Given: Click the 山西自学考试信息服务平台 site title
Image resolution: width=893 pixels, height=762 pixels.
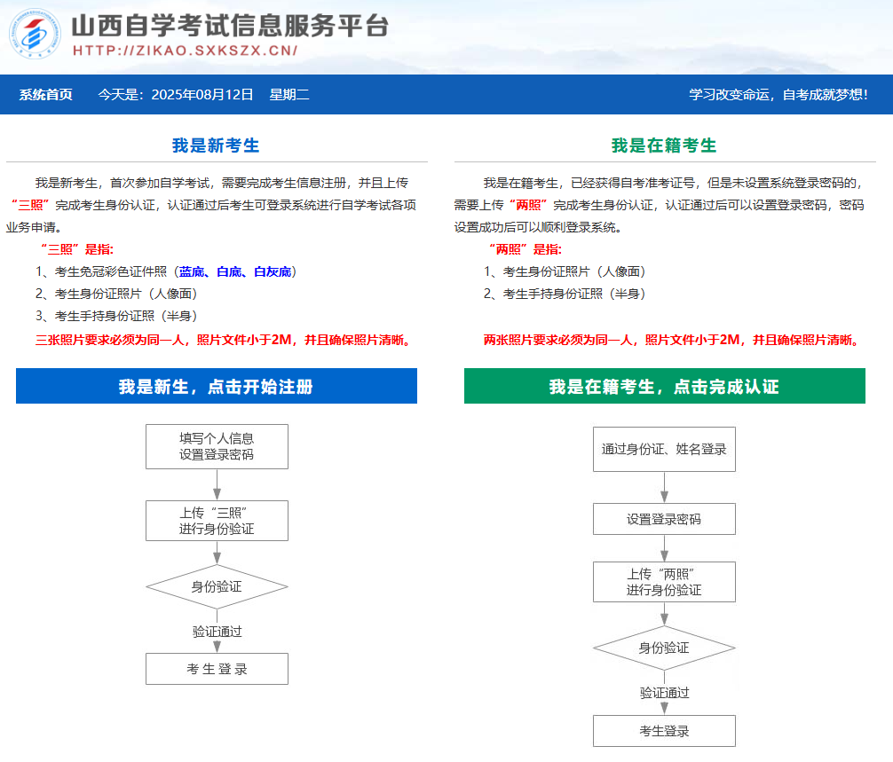Looking at the screenshot, I should click(229, 24).
